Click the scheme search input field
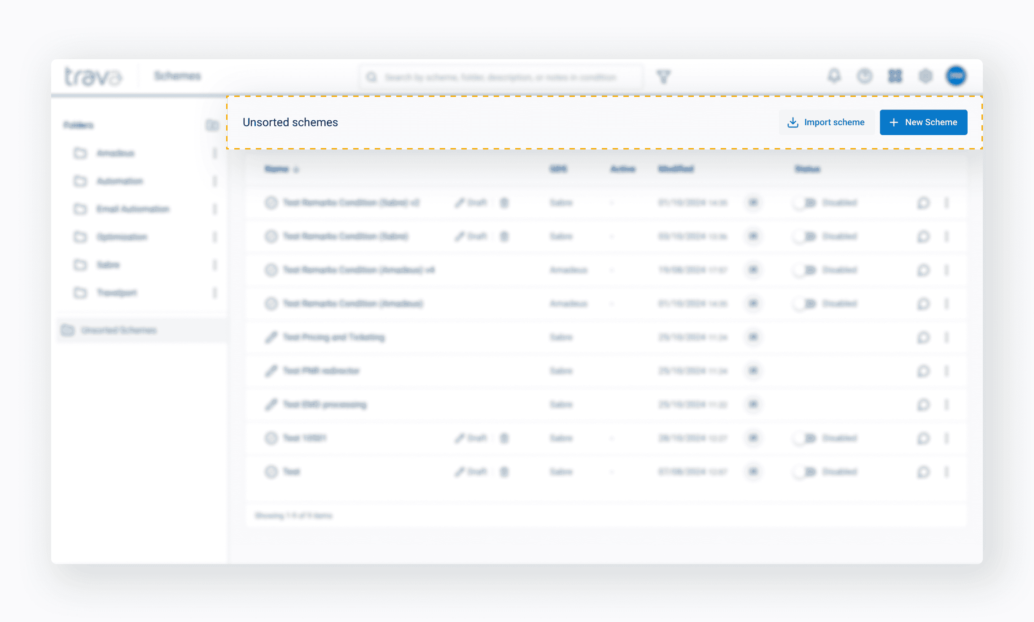This screenshot has height=622, width=1034. pos(500,77)
